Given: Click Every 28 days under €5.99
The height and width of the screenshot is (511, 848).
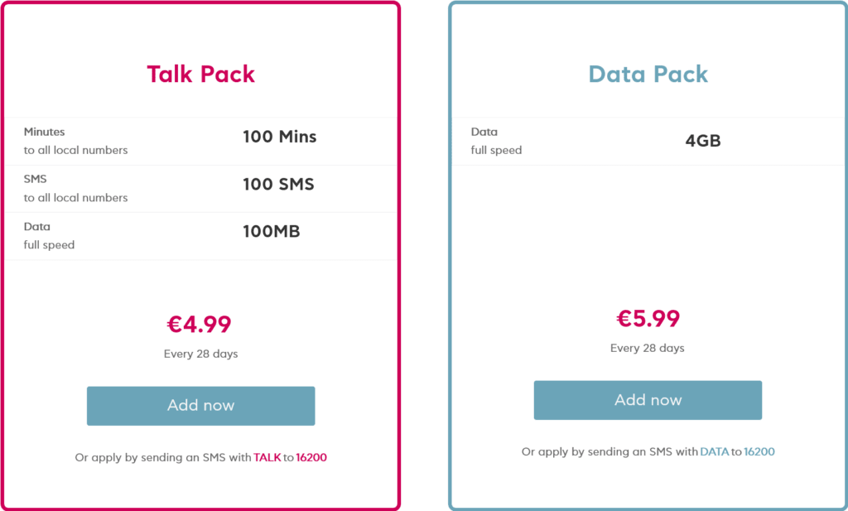Looking at the screenshot, I should coord(648,348).
